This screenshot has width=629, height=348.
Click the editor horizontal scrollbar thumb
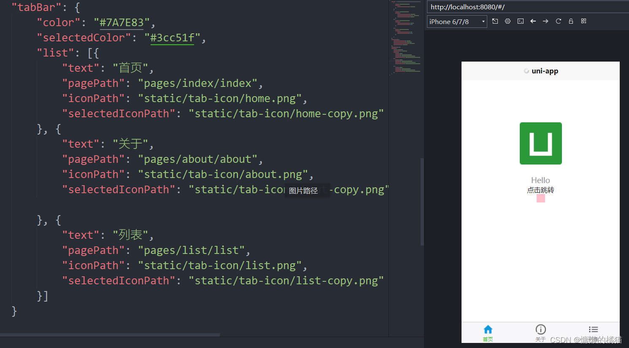[x=110, y=335]
